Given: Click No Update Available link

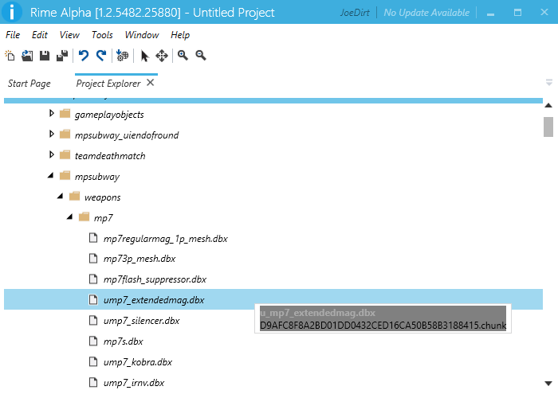Looking at the screenshot, I should point(426,13).
